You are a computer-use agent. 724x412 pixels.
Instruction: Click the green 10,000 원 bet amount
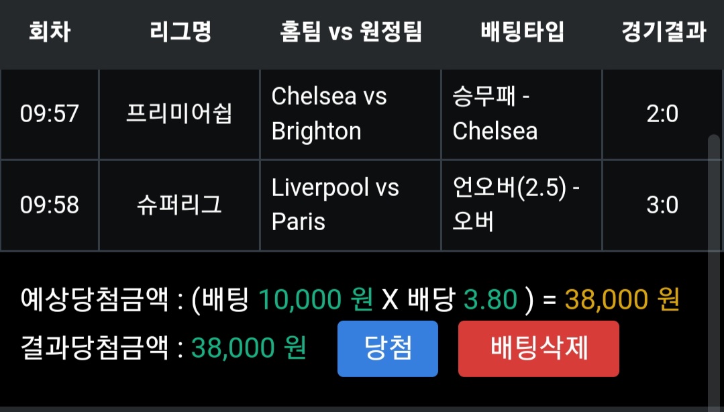pos(315,301)
